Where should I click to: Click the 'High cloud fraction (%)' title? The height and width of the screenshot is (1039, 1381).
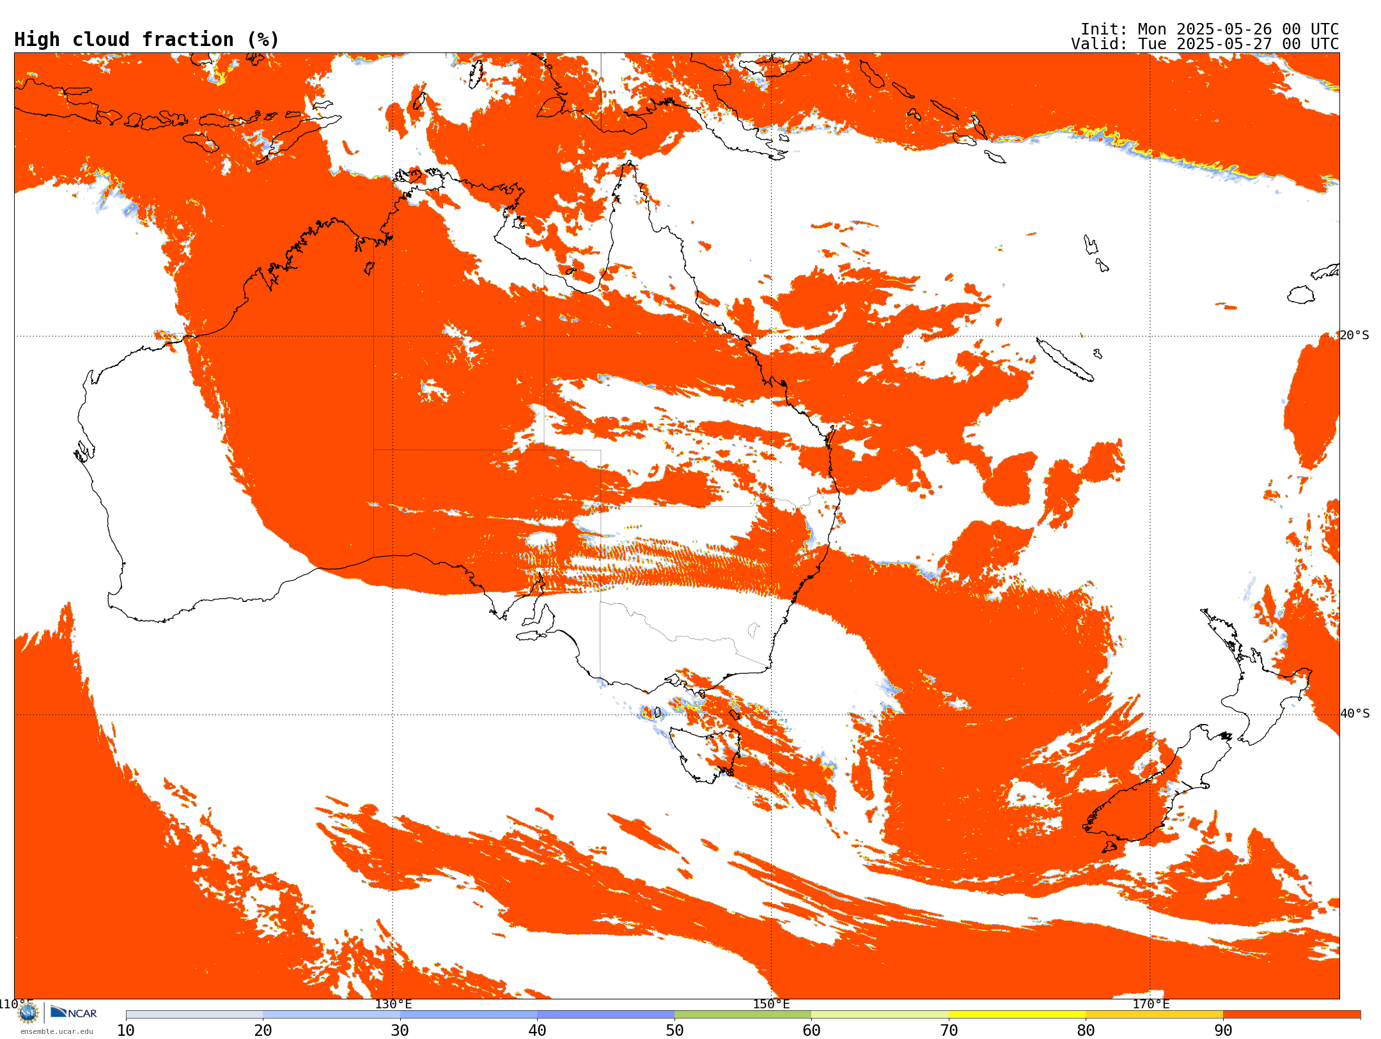[x=147, y=40]
